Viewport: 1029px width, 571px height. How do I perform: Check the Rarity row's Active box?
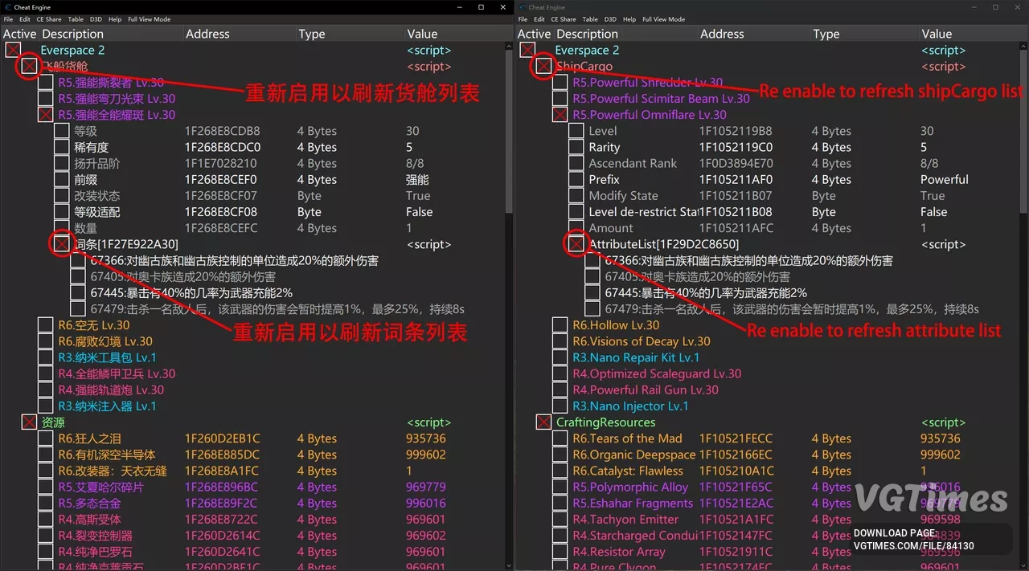[x=576, y=147]
